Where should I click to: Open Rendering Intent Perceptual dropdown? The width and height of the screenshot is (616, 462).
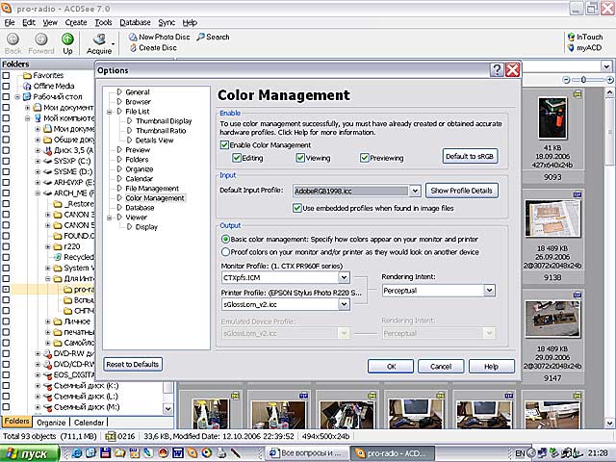pos(489,291)
